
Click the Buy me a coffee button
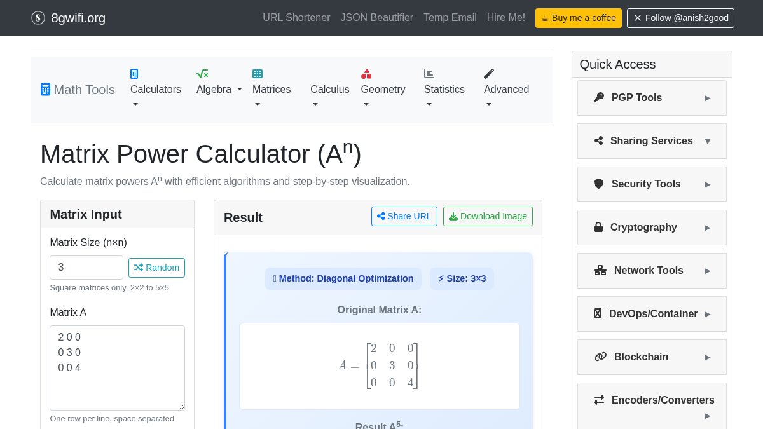coord(578,18)
